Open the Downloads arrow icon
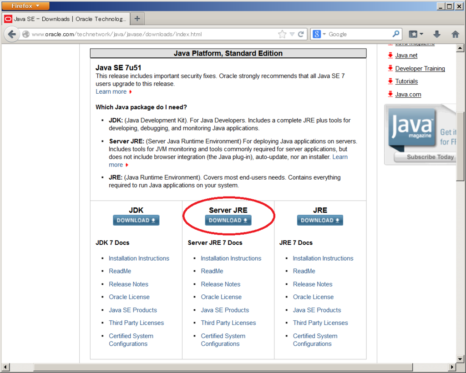Viewport: 466px width, 373px height. [x=437, y=34]
